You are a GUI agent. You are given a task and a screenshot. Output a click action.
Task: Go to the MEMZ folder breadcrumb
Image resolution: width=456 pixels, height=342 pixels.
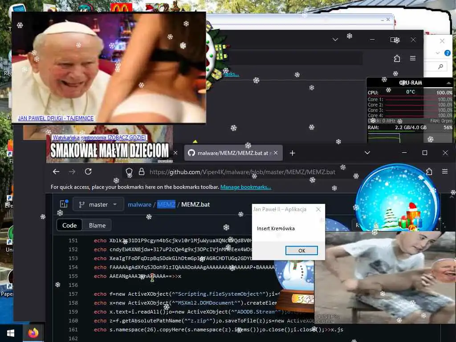pyautogui.click(x=166, y=204)
